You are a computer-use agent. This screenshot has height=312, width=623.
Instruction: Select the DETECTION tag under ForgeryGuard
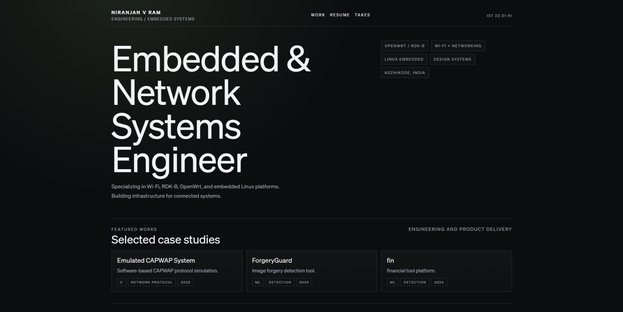[280, 282]
